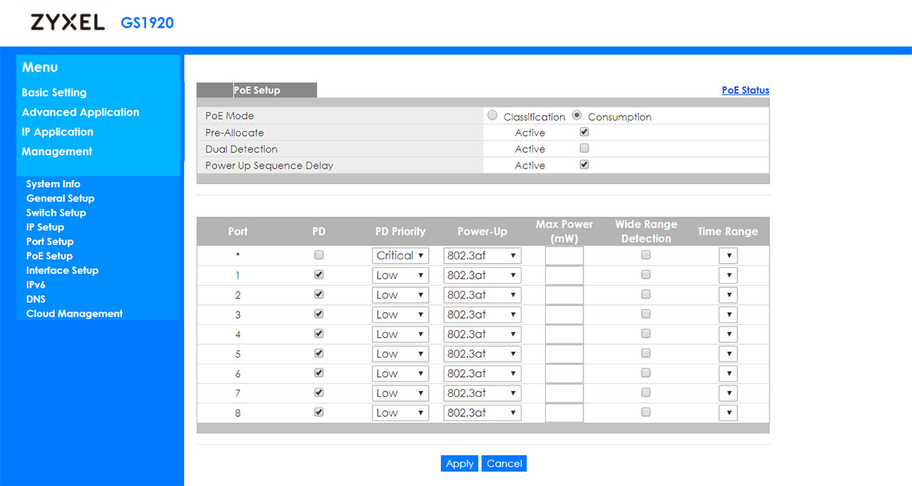This screenshot has height=486, width=912.
Task: Open the PD Priority dropdown for port 3
Action: (x=400, y=314)
